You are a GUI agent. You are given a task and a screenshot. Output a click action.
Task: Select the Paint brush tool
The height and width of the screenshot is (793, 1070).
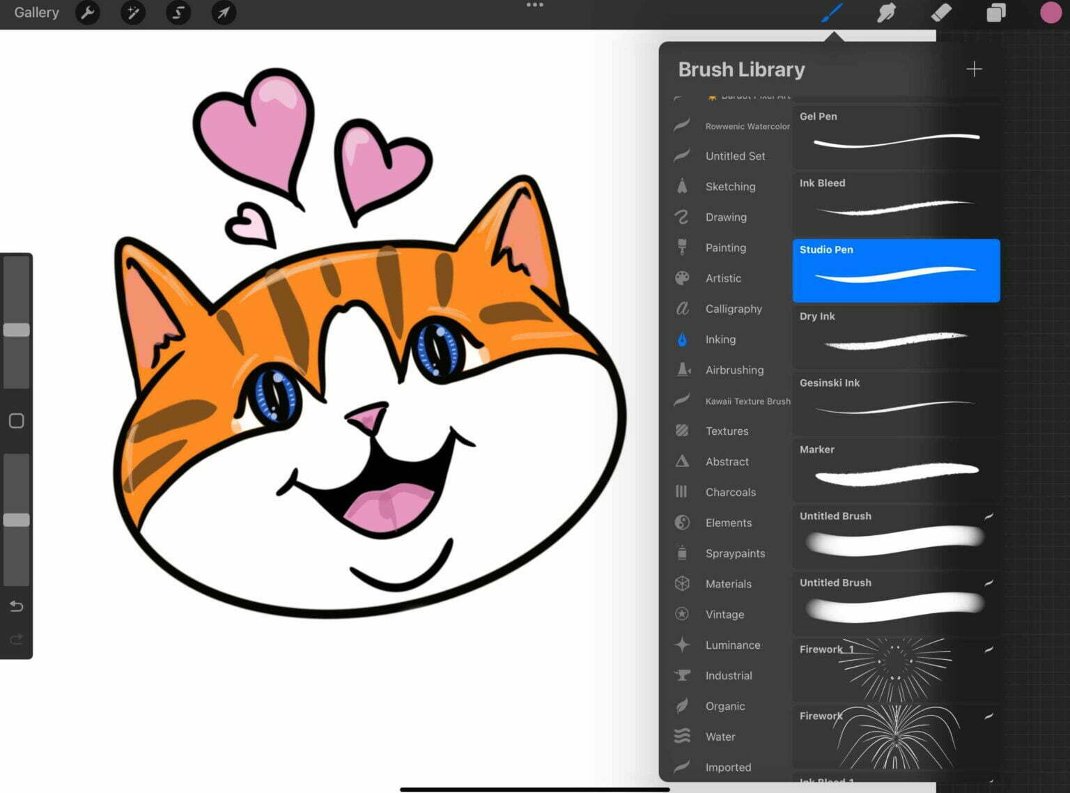coord(832,13)
